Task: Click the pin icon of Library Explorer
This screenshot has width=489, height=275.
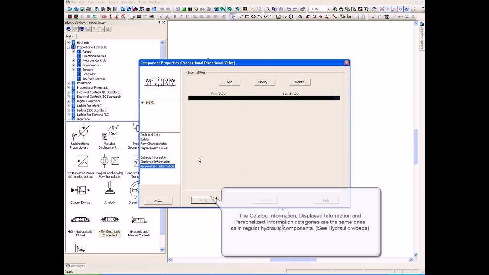Action: coord(159,23)
